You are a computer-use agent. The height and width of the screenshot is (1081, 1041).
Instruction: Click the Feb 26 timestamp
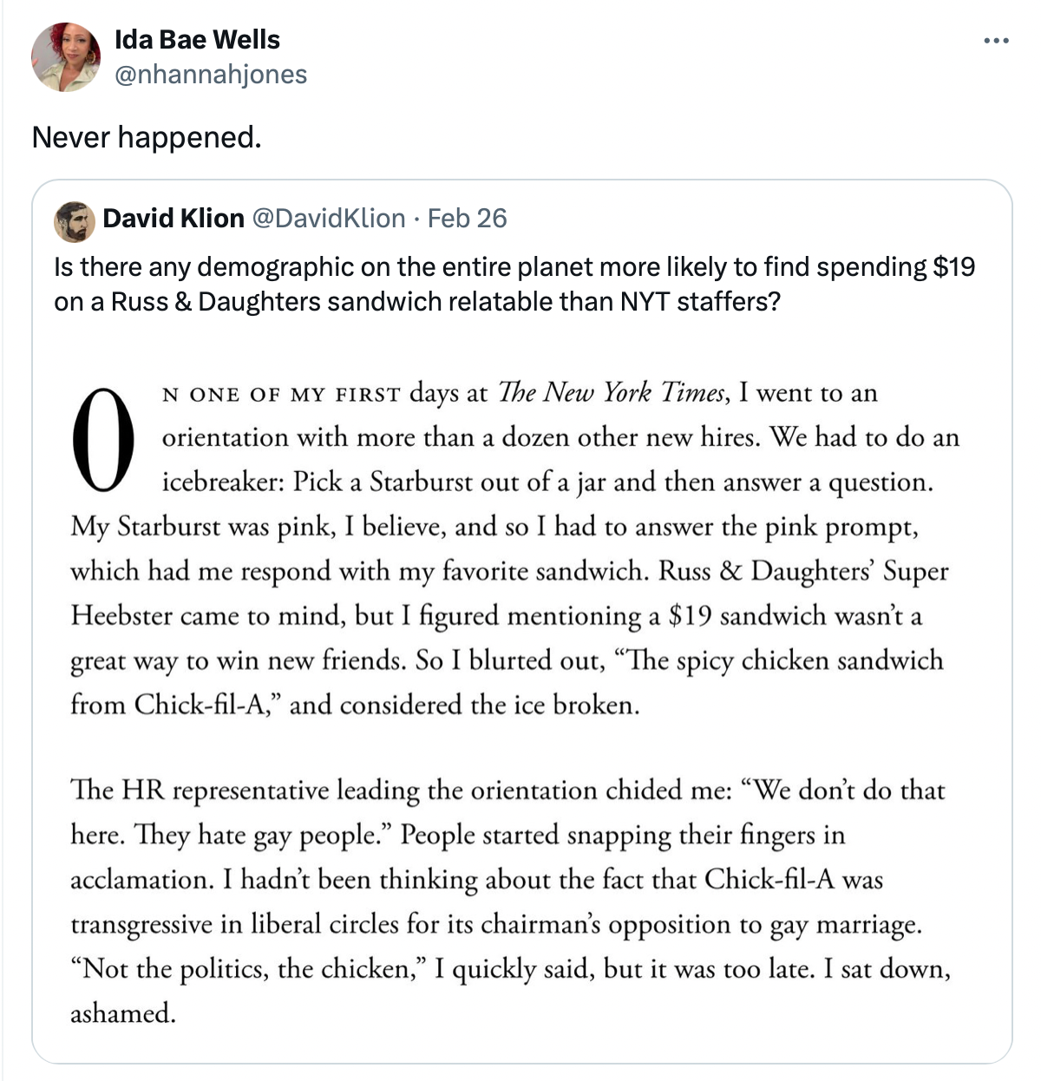[467, 218]
